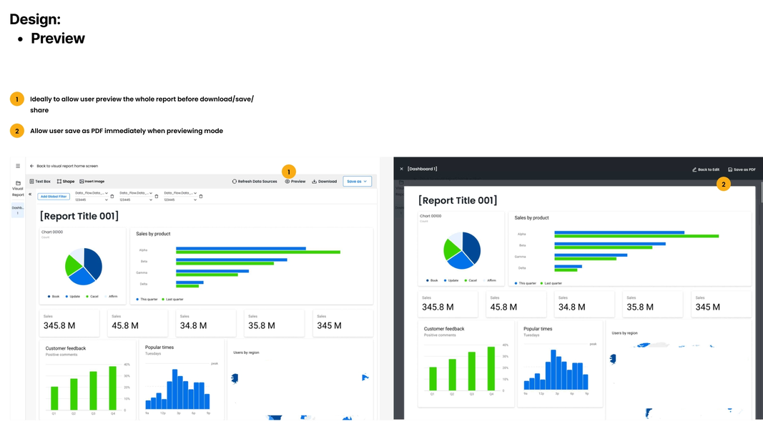763x429 pixels.
Task: Click the Customer feedback chart title in the preview
Action: click(x=444, y=329)
